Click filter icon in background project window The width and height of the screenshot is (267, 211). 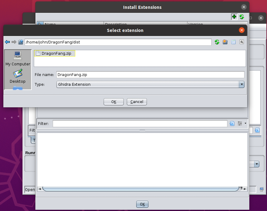click(x=257, y=130)
